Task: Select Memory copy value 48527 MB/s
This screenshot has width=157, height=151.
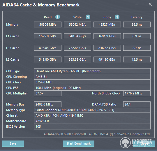Action: click(107, 24)
